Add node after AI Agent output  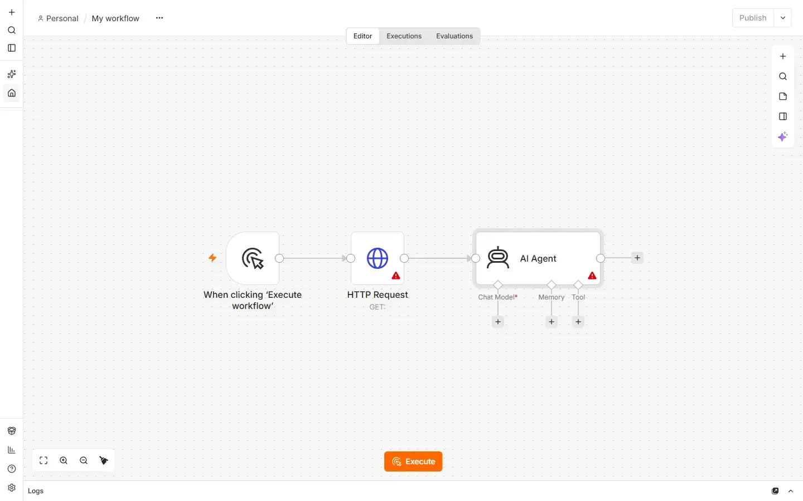pos(637,258)
